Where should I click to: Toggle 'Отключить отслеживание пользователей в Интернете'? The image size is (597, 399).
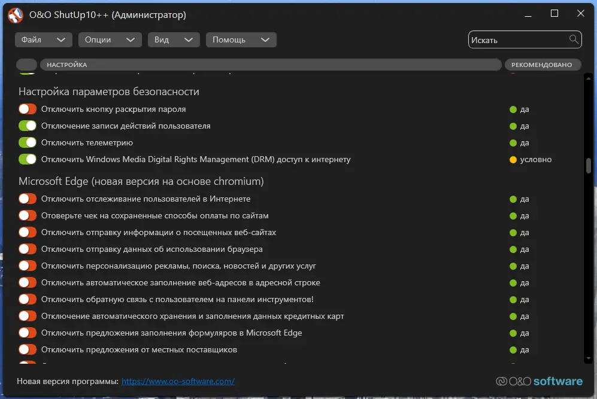pos(28,199)
